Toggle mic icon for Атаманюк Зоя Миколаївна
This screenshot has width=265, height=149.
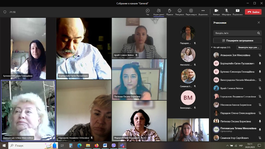[260, 55]
